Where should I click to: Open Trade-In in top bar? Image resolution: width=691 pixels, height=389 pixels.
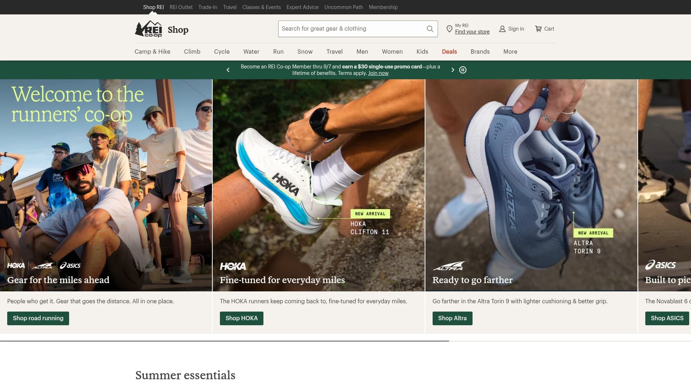coord(208,7)
